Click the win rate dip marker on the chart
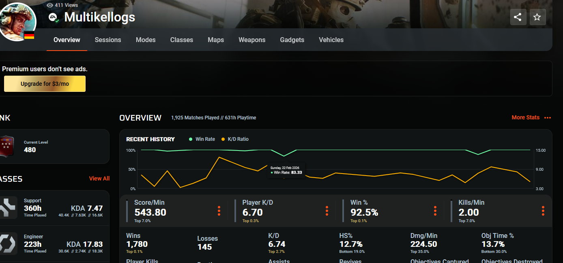This screenshot has height=263, width=563. tap(284, 156)
